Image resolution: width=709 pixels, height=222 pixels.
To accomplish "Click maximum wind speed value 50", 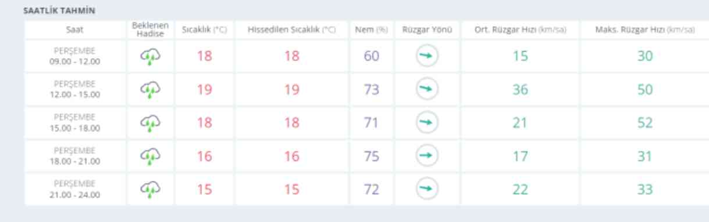I will [644, 90].
